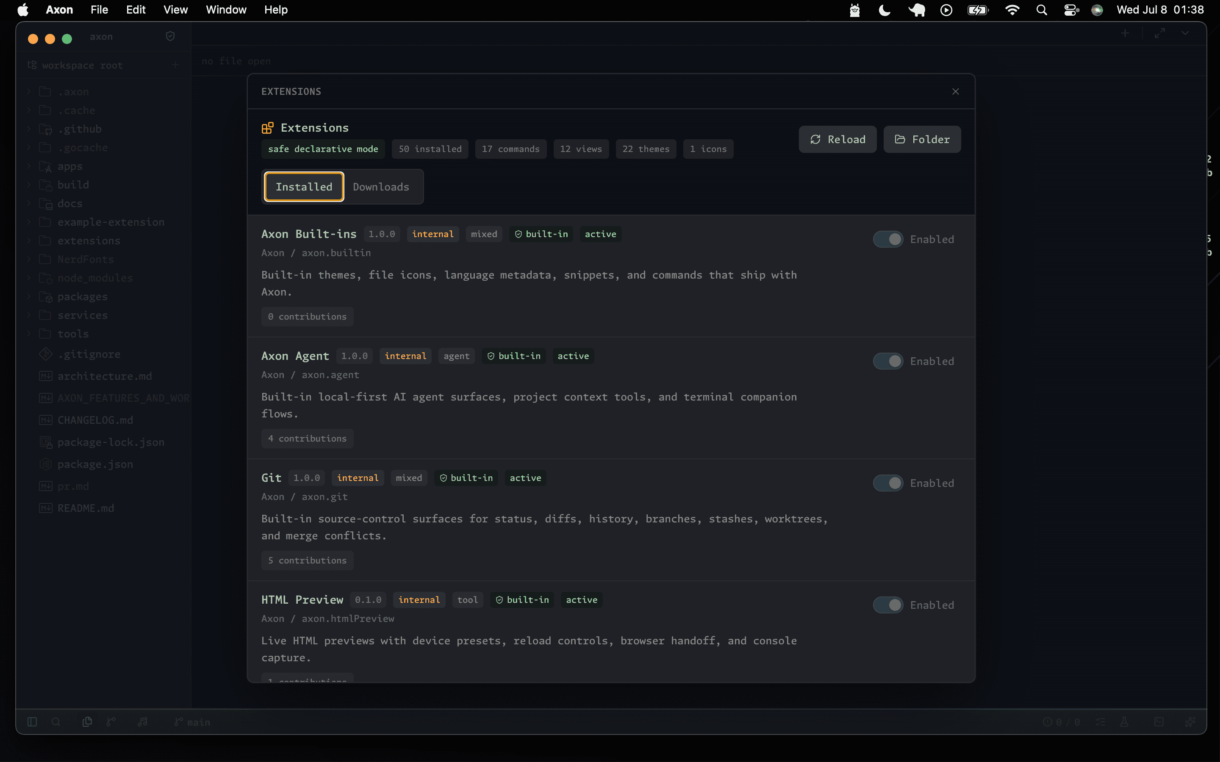Open architecture.md in file tree
Image resolution: width=1220 pixels, height=762 pixels.
click(x=103, y=376)
